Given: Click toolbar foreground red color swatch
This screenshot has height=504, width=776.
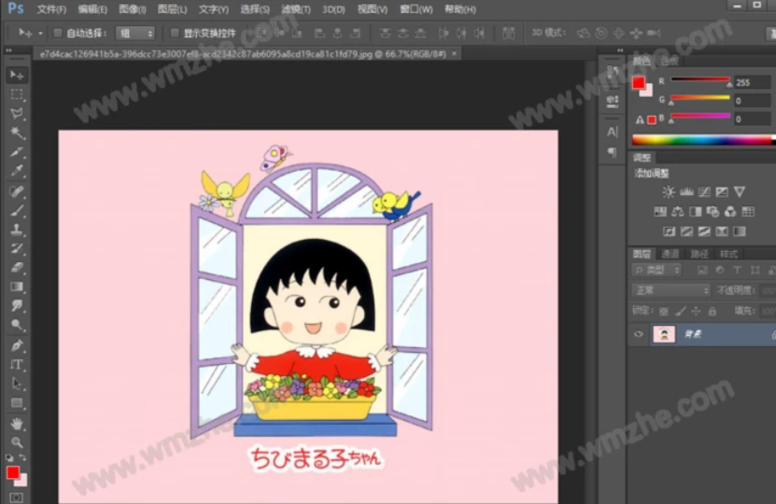Looking at the screenshot, I should (13, 472).
